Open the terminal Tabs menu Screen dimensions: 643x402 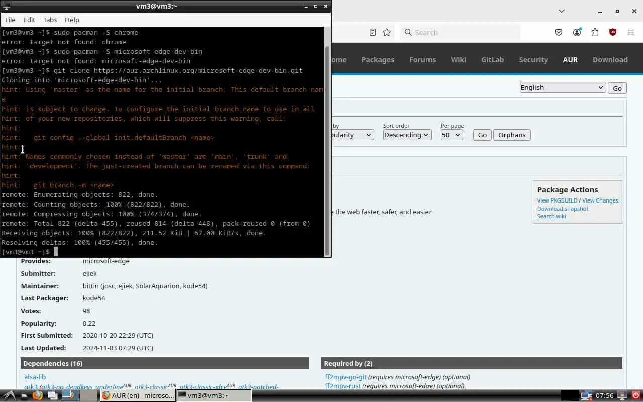pyautogui.click(x=50, y=20)
